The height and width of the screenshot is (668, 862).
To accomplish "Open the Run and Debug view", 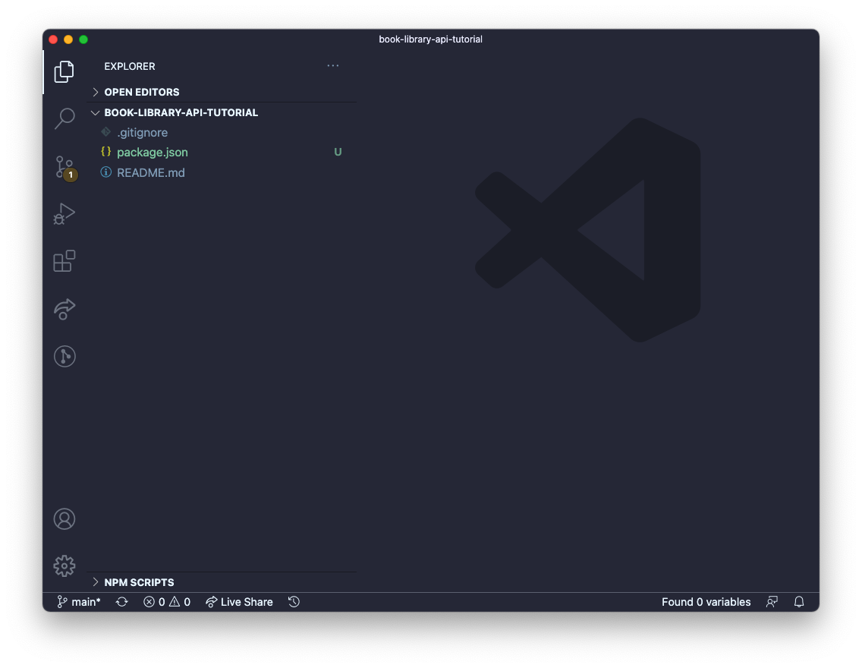I will (64, 214).
